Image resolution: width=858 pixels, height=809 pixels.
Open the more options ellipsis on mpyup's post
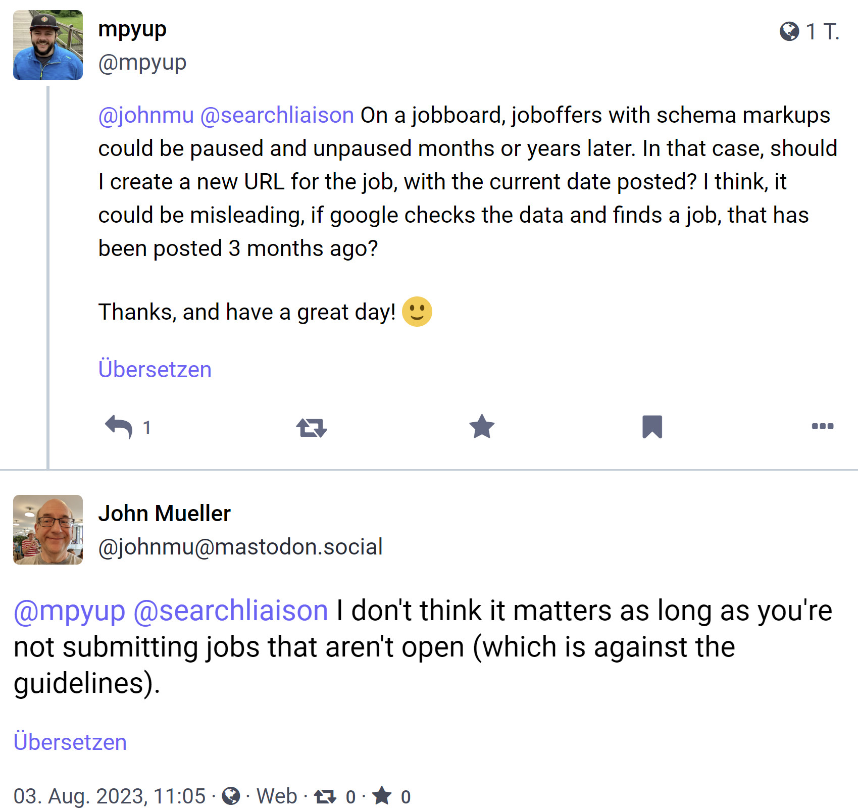(823, 427)
